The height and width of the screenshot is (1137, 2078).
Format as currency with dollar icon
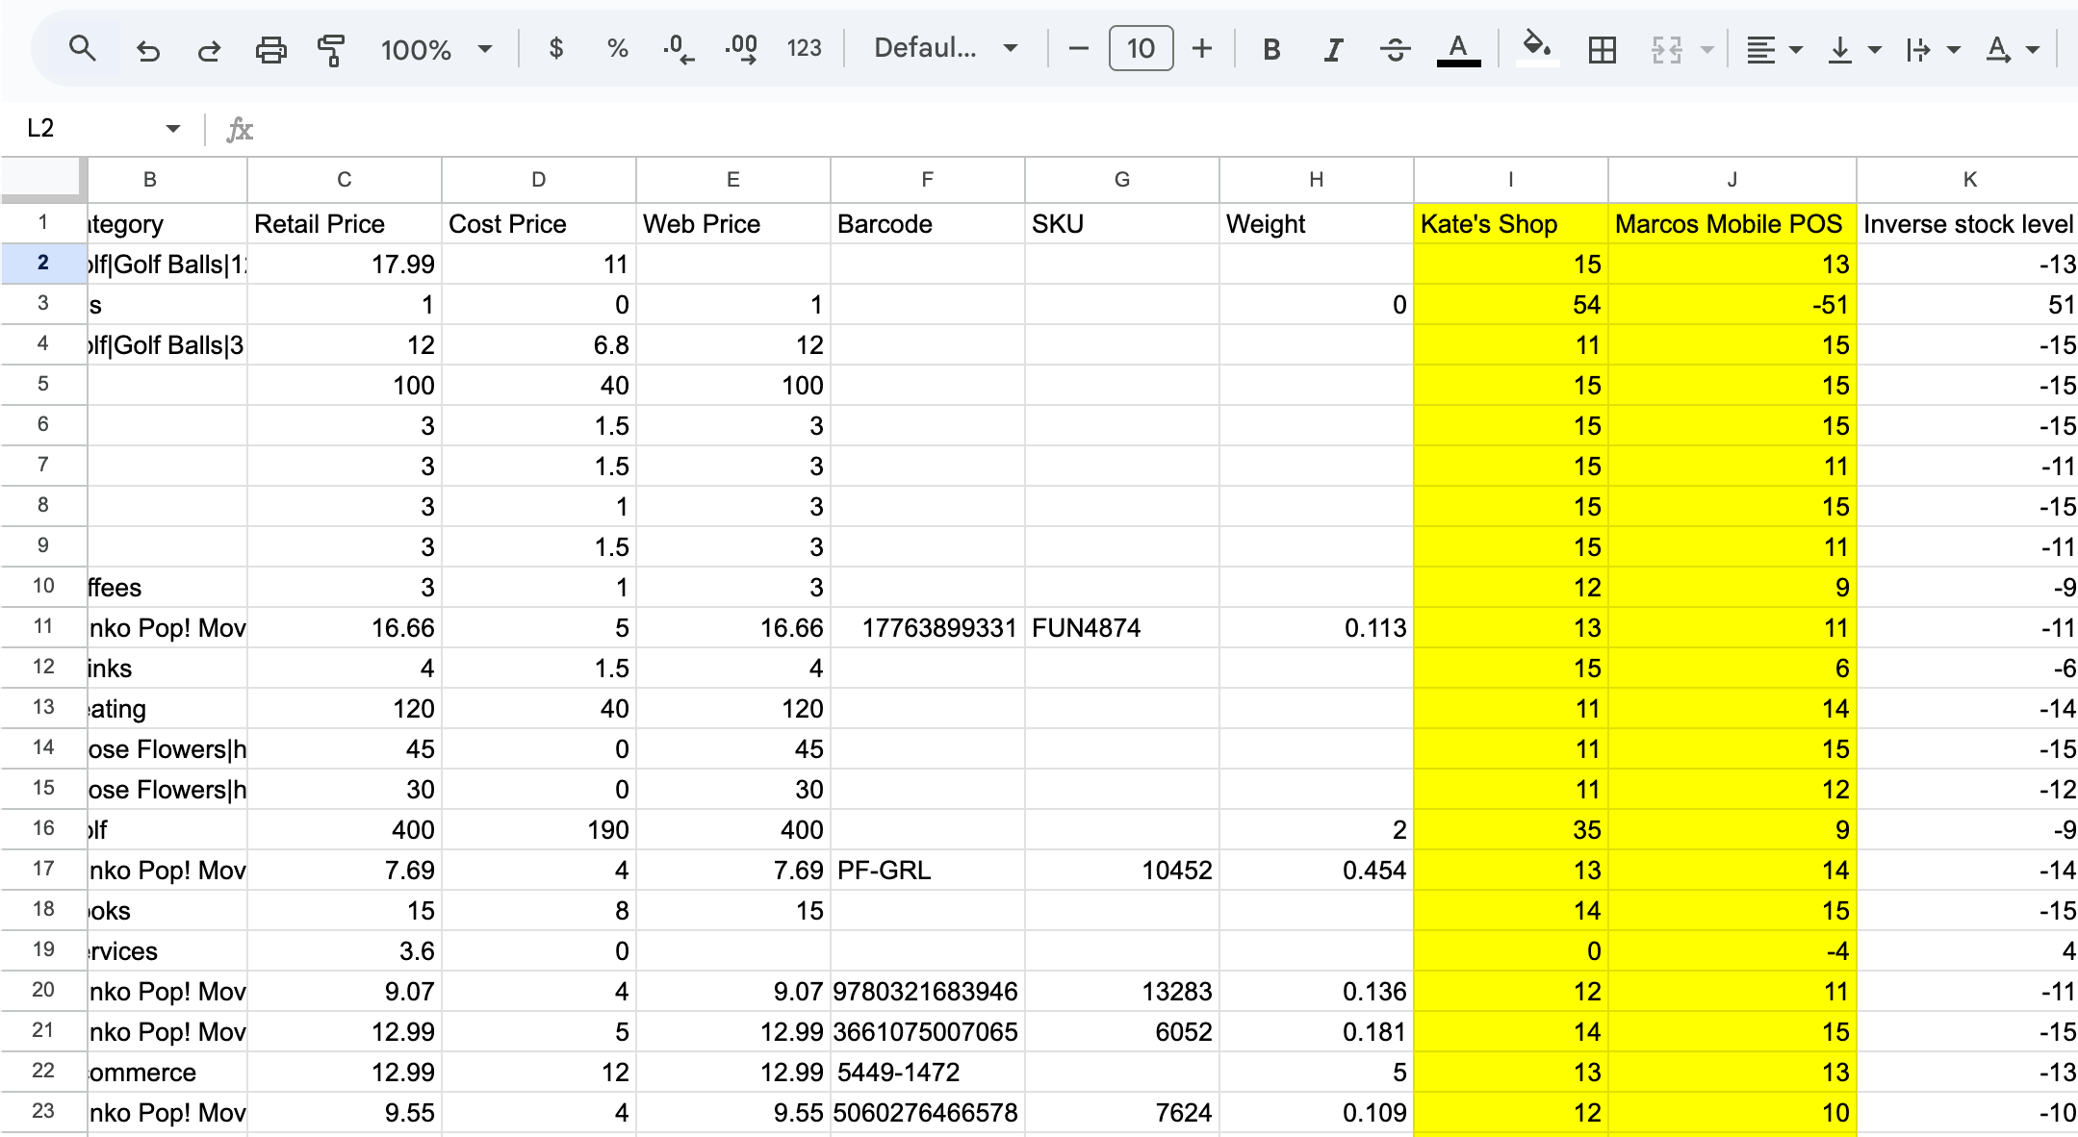click(x=555, y=48)
